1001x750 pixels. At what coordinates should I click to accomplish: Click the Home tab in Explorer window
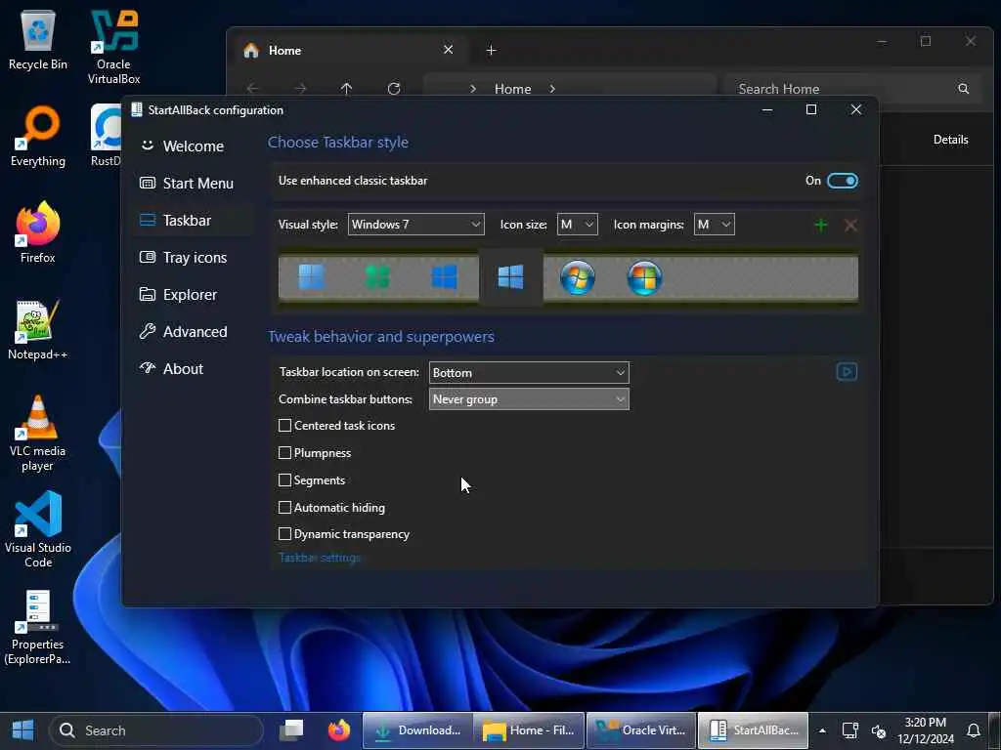coord(349,51)
